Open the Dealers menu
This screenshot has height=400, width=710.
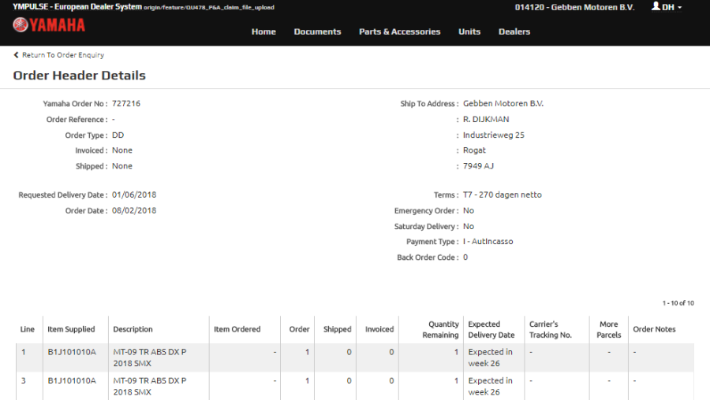(x=514, y=31)
